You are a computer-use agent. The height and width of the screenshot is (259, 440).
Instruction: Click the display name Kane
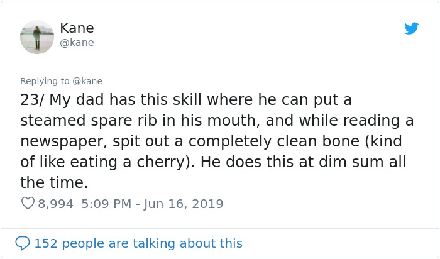pos(77,28)
